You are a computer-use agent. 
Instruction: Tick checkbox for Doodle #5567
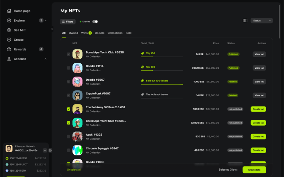69,82
